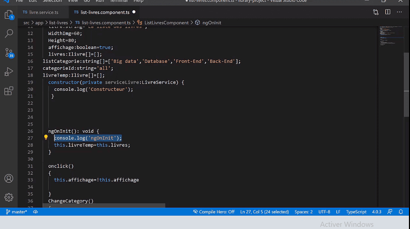Click TypeScript version 4.0.3
Viewport: 410px width, 229px height.
coord(377,212)
